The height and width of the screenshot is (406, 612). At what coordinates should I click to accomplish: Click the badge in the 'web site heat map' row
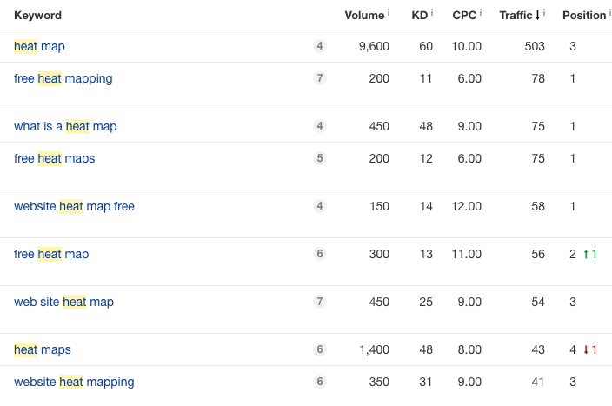click(x=320, y=302)
